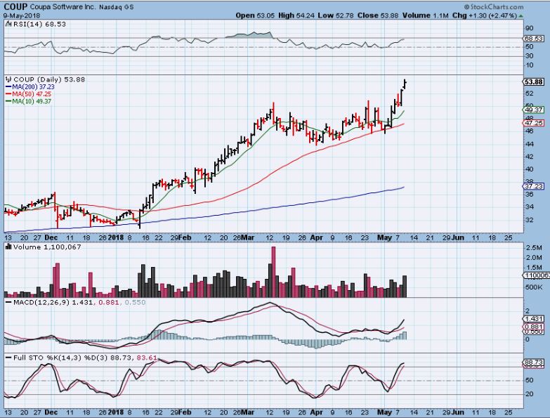
Task: Click the Coupa Software Inc. company name
Action: pyautogui.click(x=61, y=6)
